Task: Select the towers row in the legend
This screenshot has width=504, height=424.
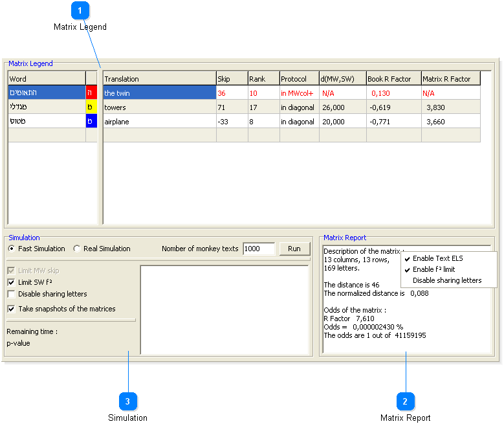Action: [159, 107]
